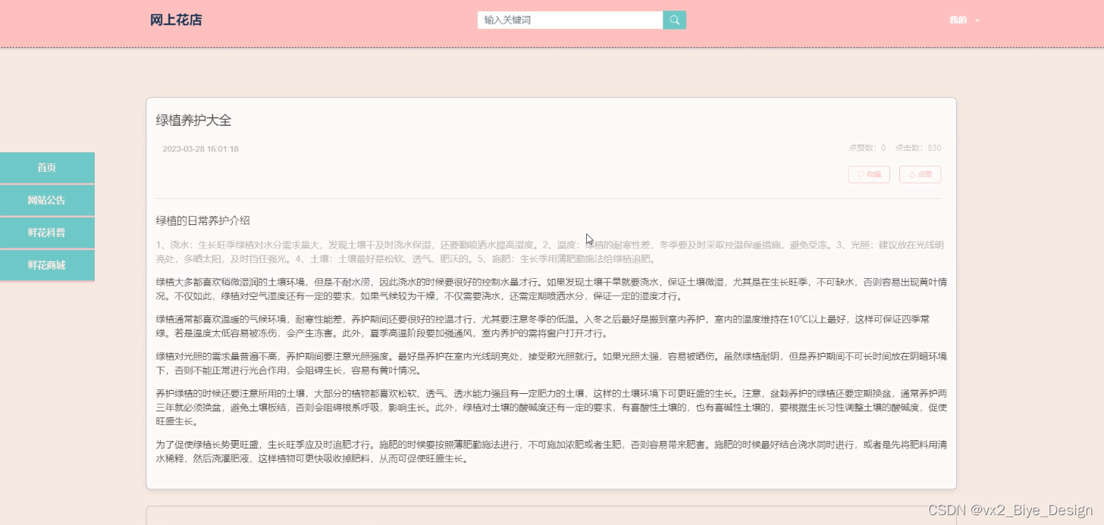Click paragraph starting 为了促使绿植长势更旺盛
The image size is (1104, 525).
pyautogui.click(x=551, y=452)
